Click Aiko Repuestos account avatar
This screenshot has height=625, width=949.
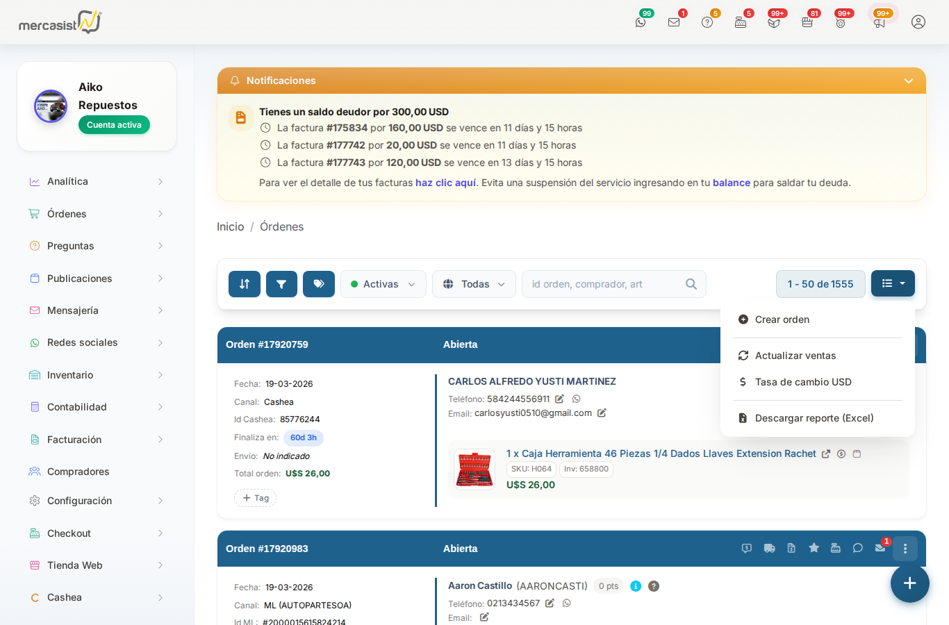tap(51, 106)
